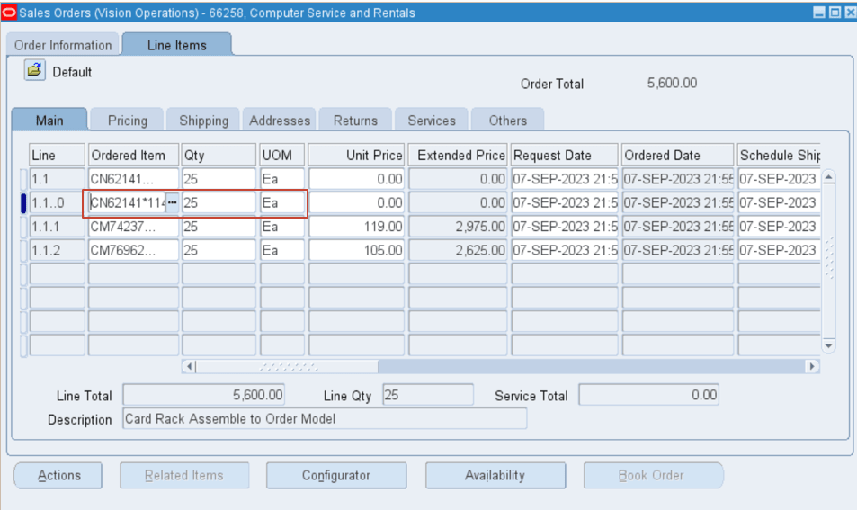Image resolution: width=857 pixels, height=510 pixels.
Task: Maximize the Sales Orders window
Action: (835, 12)
